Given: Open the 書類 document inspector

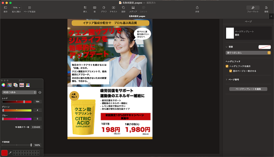Looking at the screenshot, I should 266,8.
